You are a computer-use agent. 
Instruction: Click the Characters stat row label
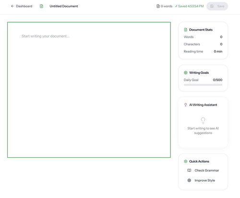click(192, 44)
